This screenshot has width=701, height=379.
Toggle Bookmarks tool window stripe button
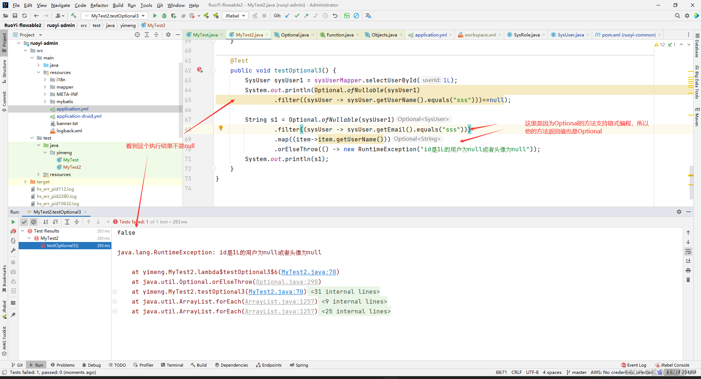coord(4,279)
